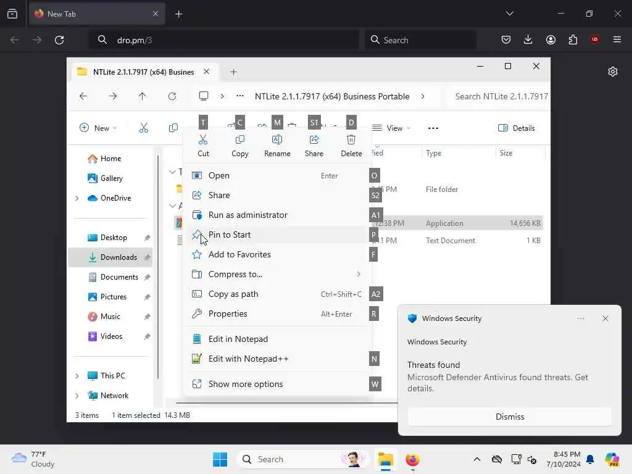Open the New dropdown in Explorer toolbar
632x474 pixels.
click(98, 128)
